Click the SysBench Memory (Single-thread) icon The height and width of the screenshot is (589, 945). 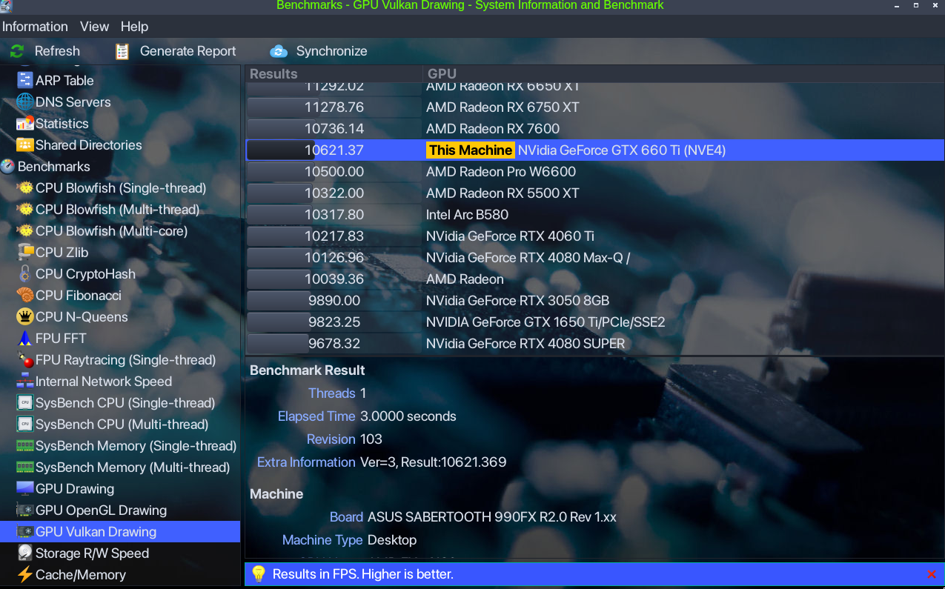pyautogui.click(x=25, y=445)
